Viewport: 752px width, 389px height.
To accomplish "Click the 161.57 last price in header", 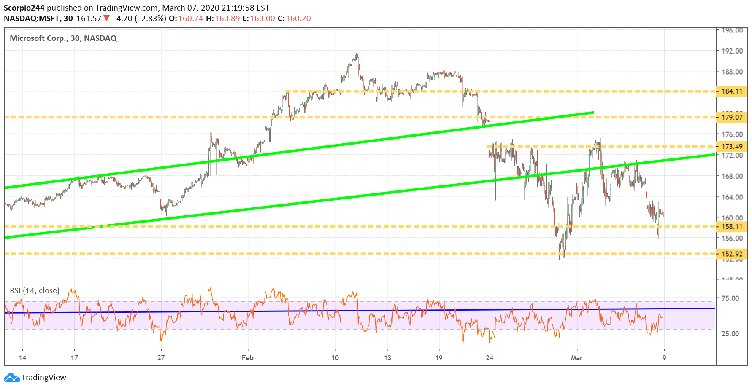I will click(x=89, y=19).
